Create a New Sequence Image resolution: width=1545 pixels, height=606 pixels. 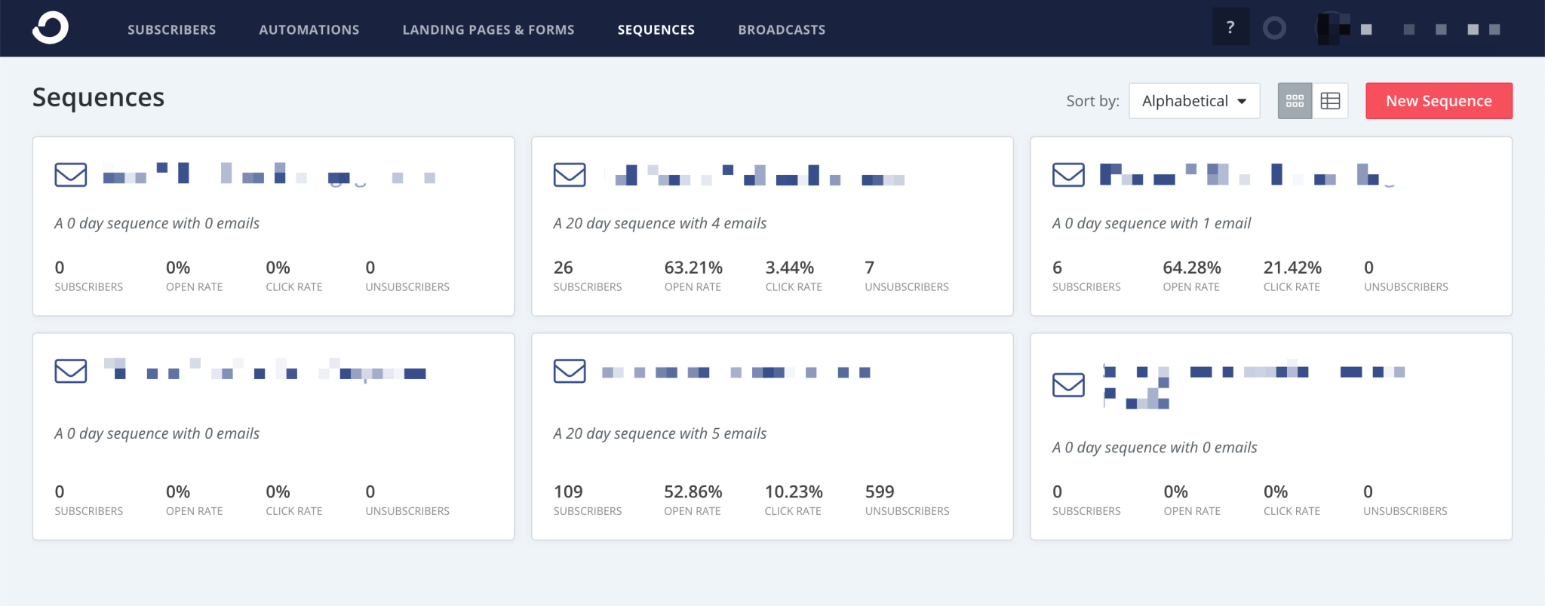click(x=1439, y=101)
